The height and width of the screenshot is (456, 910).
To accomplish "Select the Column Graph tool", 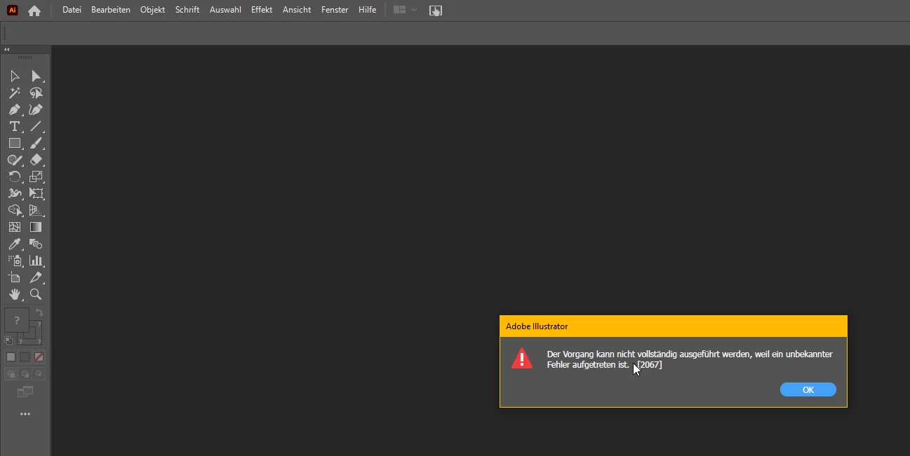I will click(x=36, y=261).
